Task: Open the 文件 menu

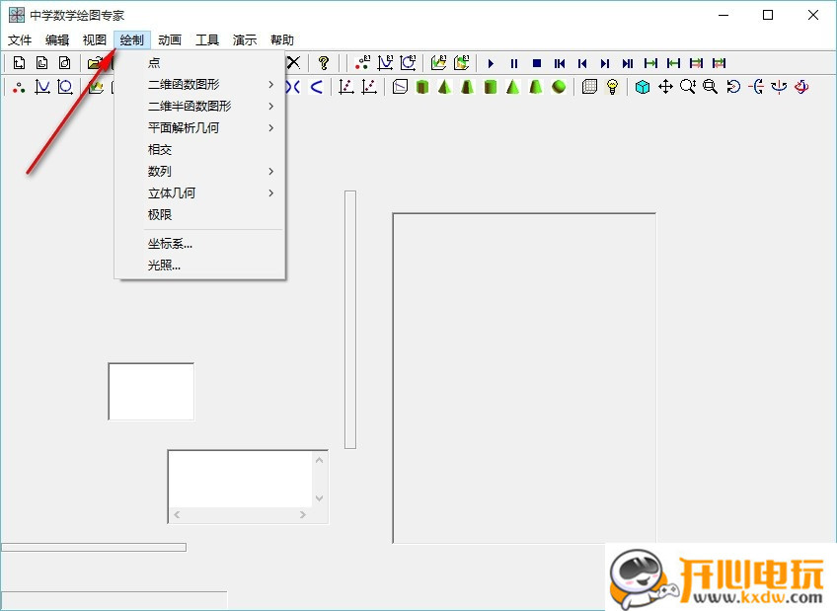Action: 20,39
